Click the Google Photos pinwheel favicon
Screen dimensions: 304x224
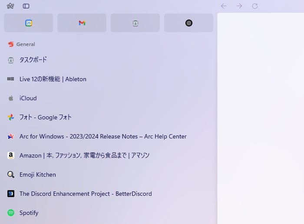tap(11, 117)
